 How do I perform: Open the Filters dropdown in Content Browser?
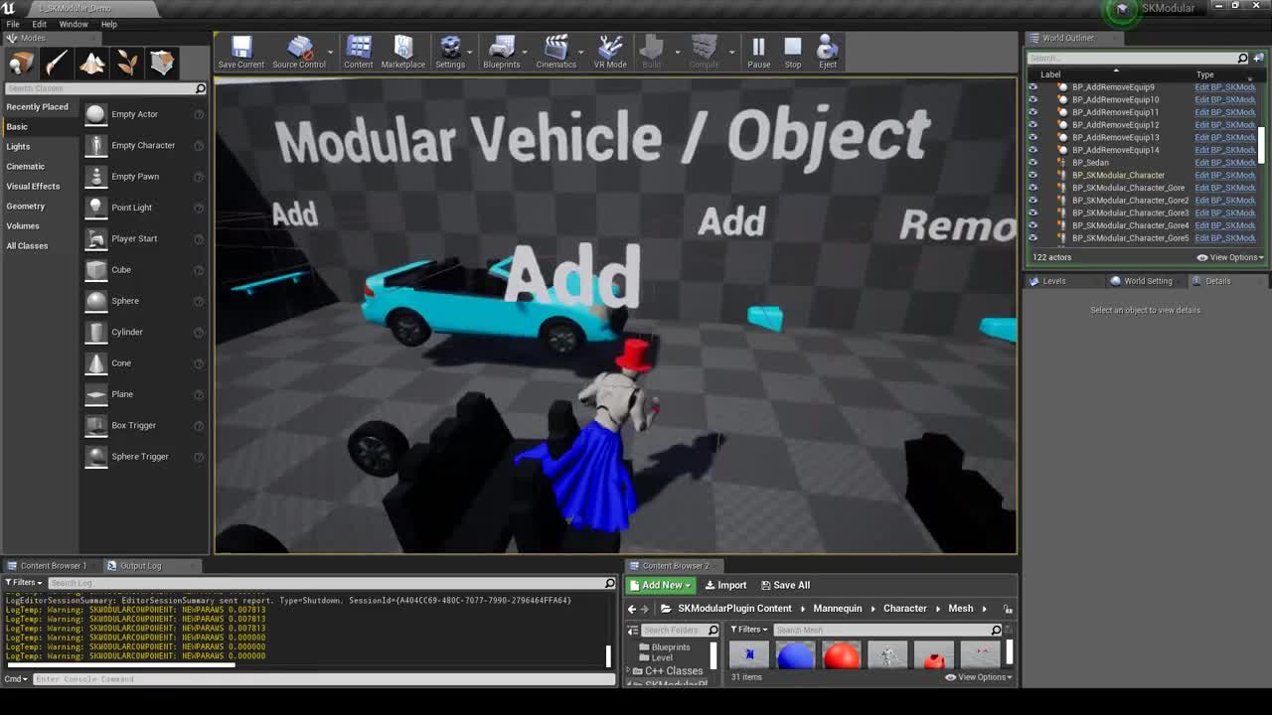(x=748, y=630)
